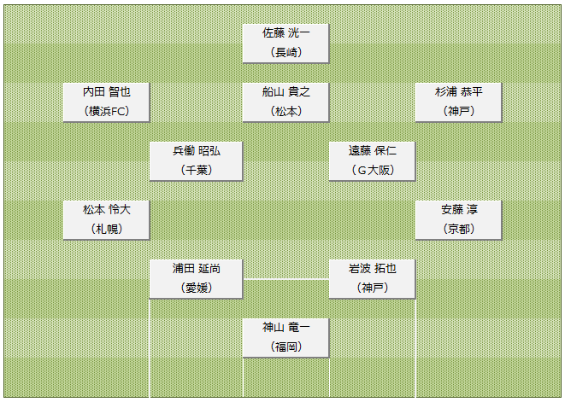Select the 船山 貴之 (松本) player box

click(285, 102)
